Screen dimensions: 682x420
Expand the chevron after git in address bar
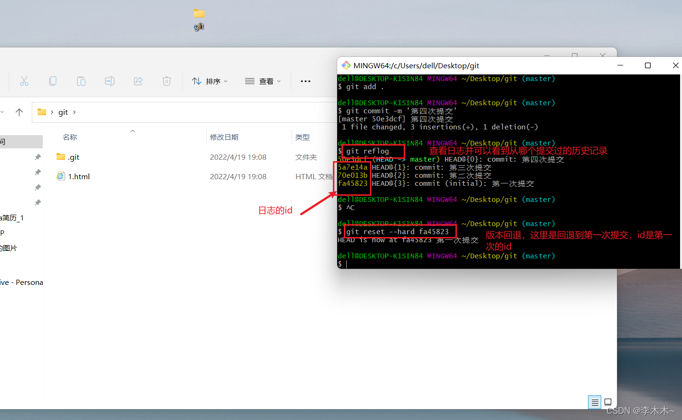coord(74,112)
